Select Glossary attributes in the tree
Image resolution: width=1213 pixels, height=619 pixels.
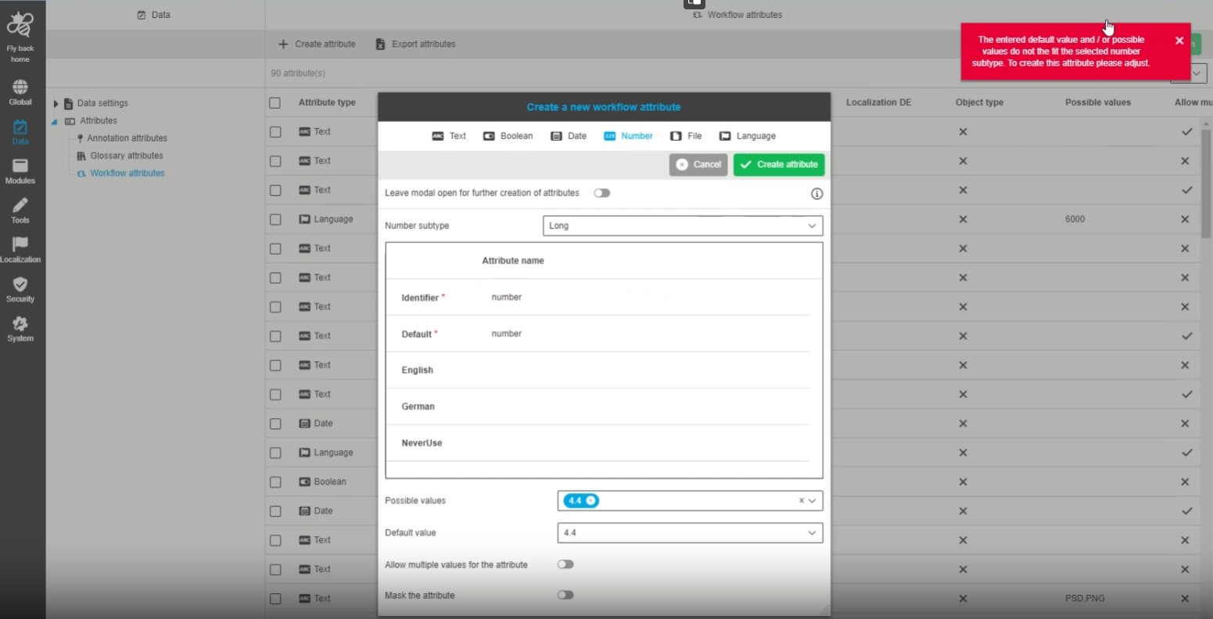coord(127,156)
